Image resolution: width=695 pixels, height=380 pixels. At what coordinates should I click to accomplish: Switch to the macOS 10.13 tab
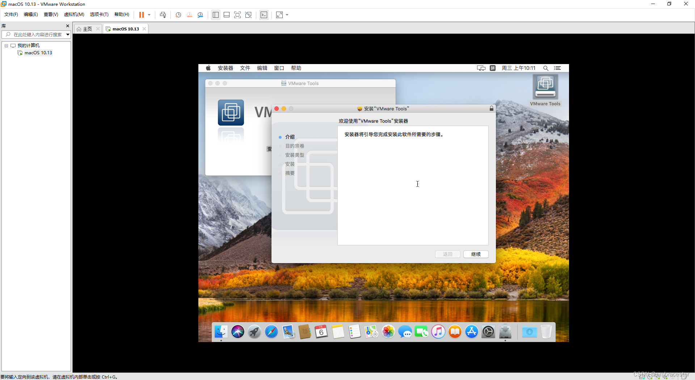(x=126, y=29)
